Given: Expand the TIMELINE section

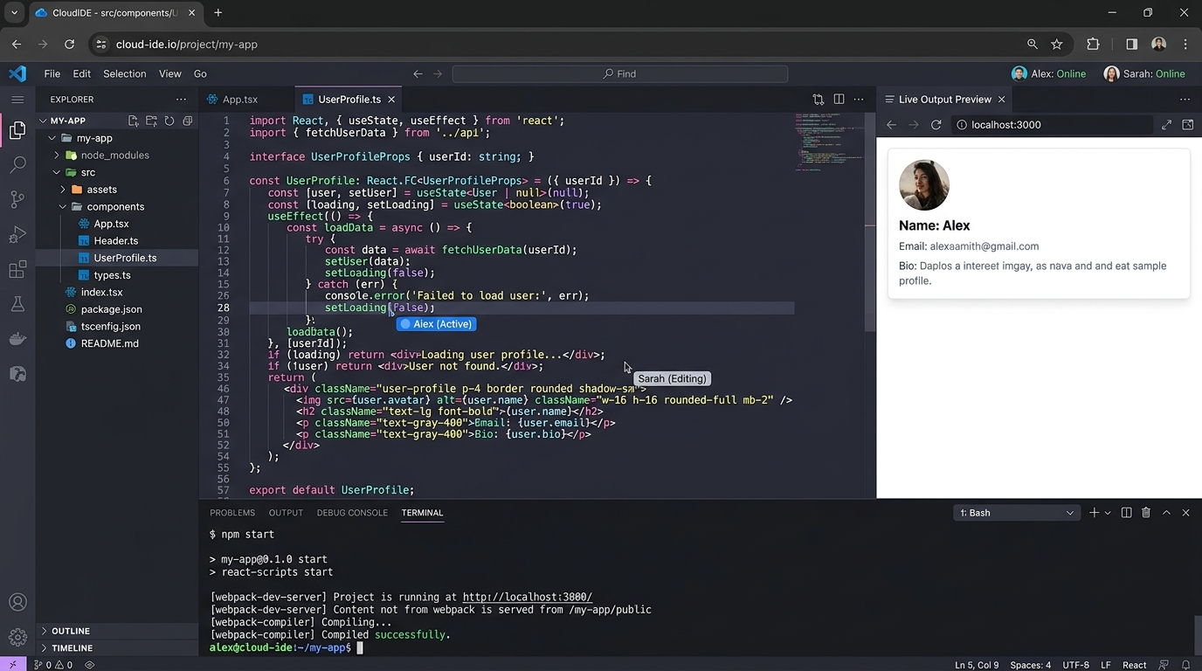Looking at the screenshot, I should pos(72,648).
